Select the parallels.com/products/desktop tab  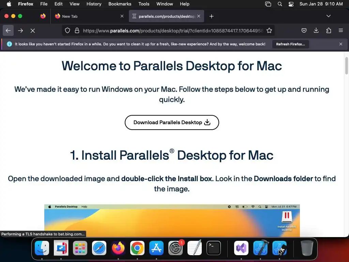(166, 16)
